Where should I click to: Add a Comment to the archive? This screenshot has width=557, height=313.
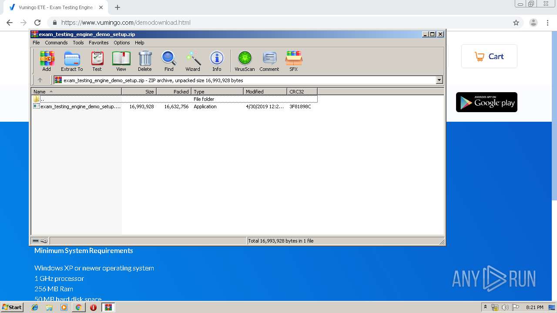pos(269,61)
